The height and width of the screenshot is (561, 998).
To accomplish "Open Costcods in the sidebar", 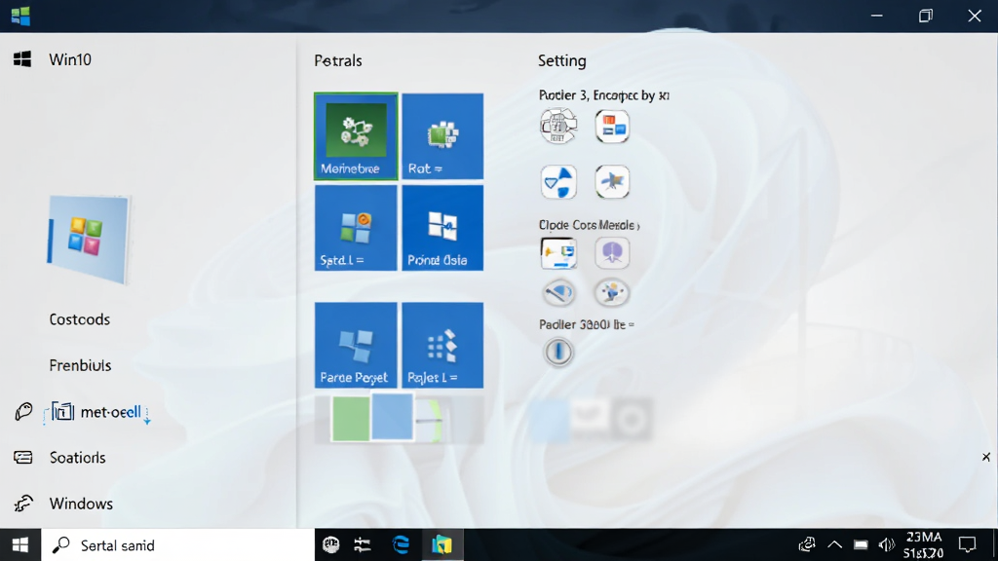I will tap(80, 319).
